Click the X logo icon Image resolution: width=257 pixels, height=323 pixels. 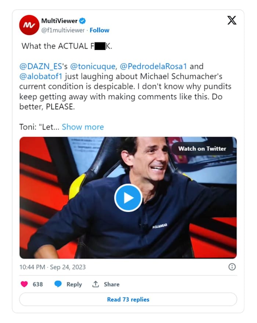(x=232, y=21)
